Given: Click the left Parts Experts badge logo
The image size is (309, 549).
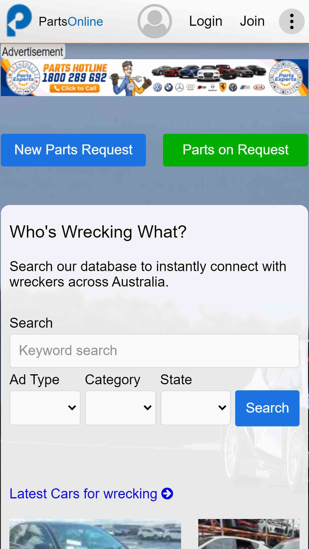Looking at the screenshot, I should (x=23, y=77).
